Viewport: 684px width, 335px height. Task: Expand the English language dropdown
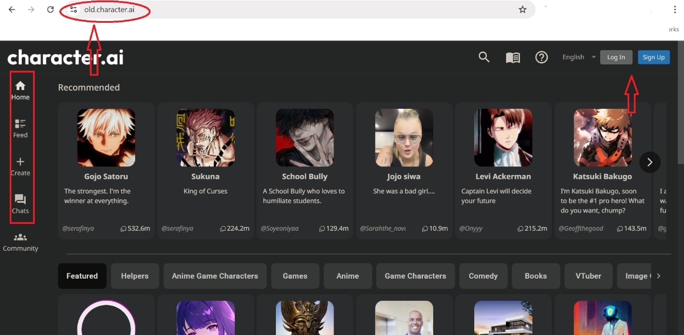[x=579, y=57]
